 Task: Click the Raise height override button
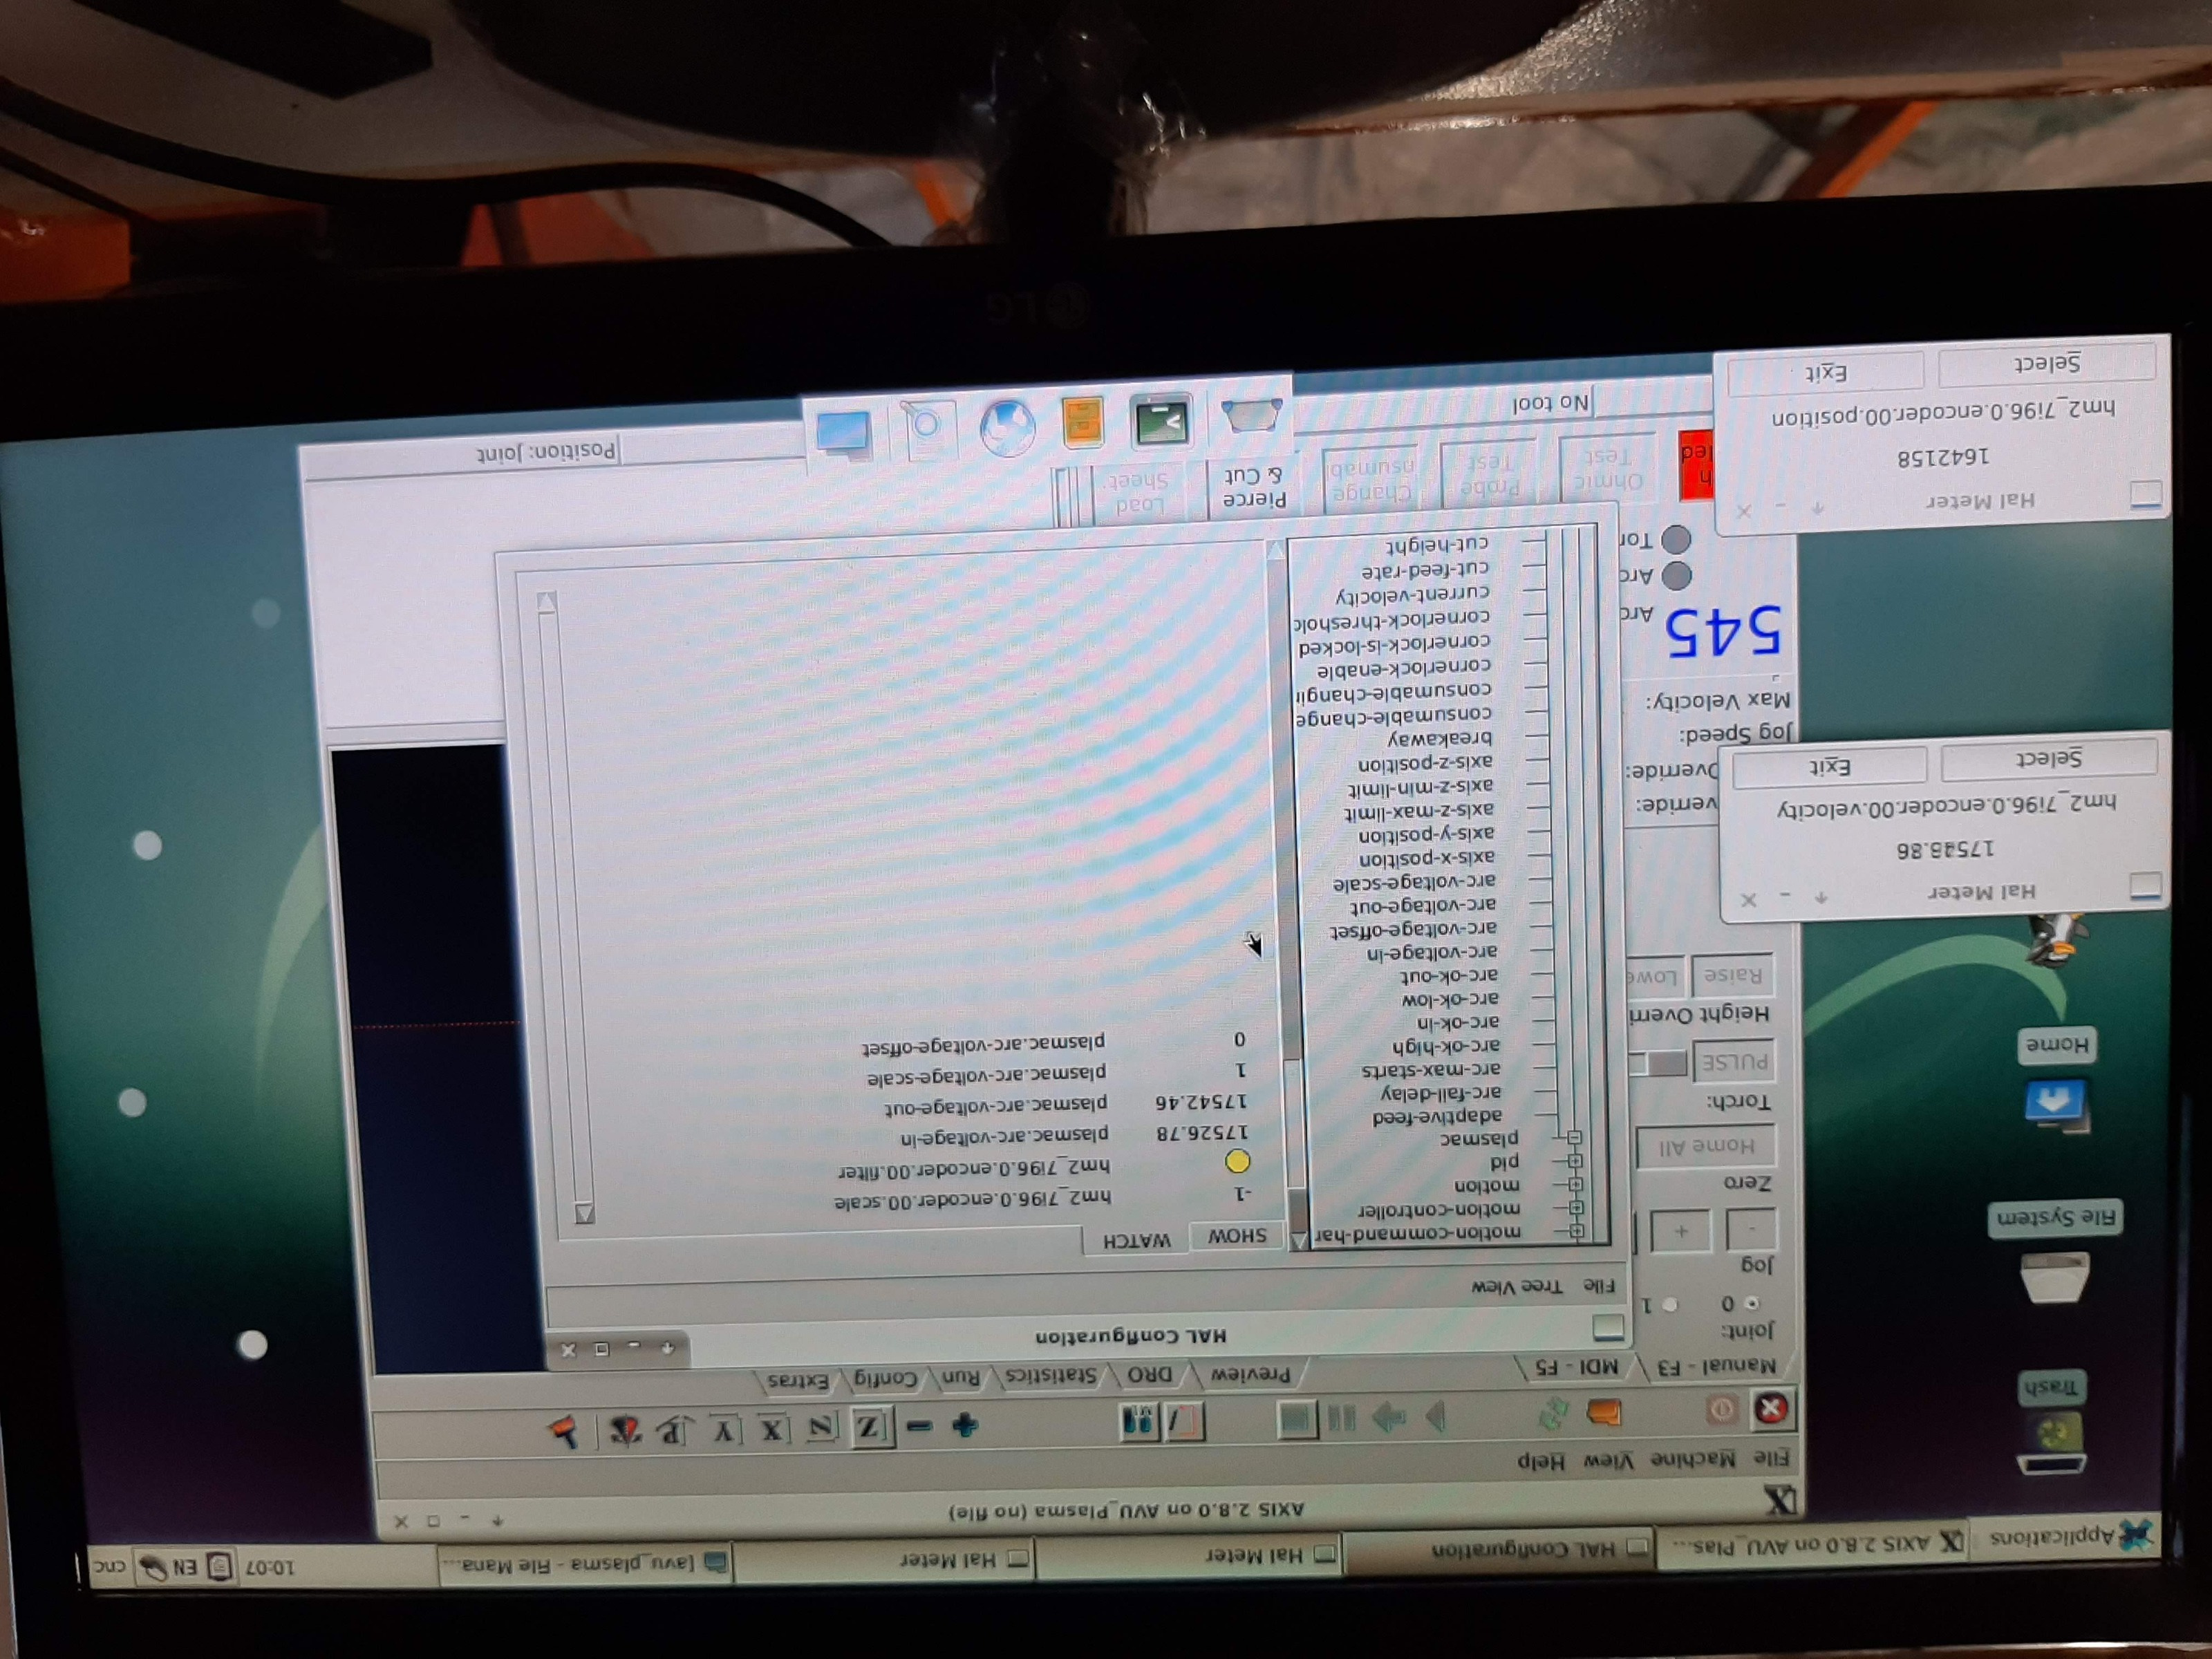(x=1733, y=975)
